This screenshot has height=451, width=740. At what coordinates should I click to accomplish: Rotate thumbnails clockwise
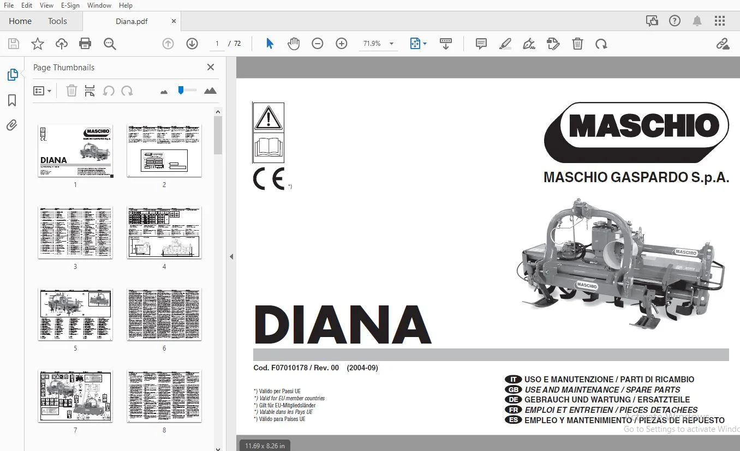(127, 91)
